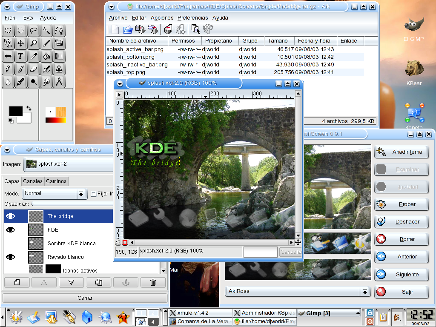436x327 pixels.
Task: Select the Clone stamp tool
Action: [59, 69]
